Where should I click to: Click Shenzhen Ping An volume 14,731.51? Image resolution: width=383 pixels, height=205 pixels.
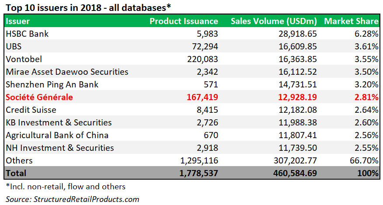[x=297, y=84]
